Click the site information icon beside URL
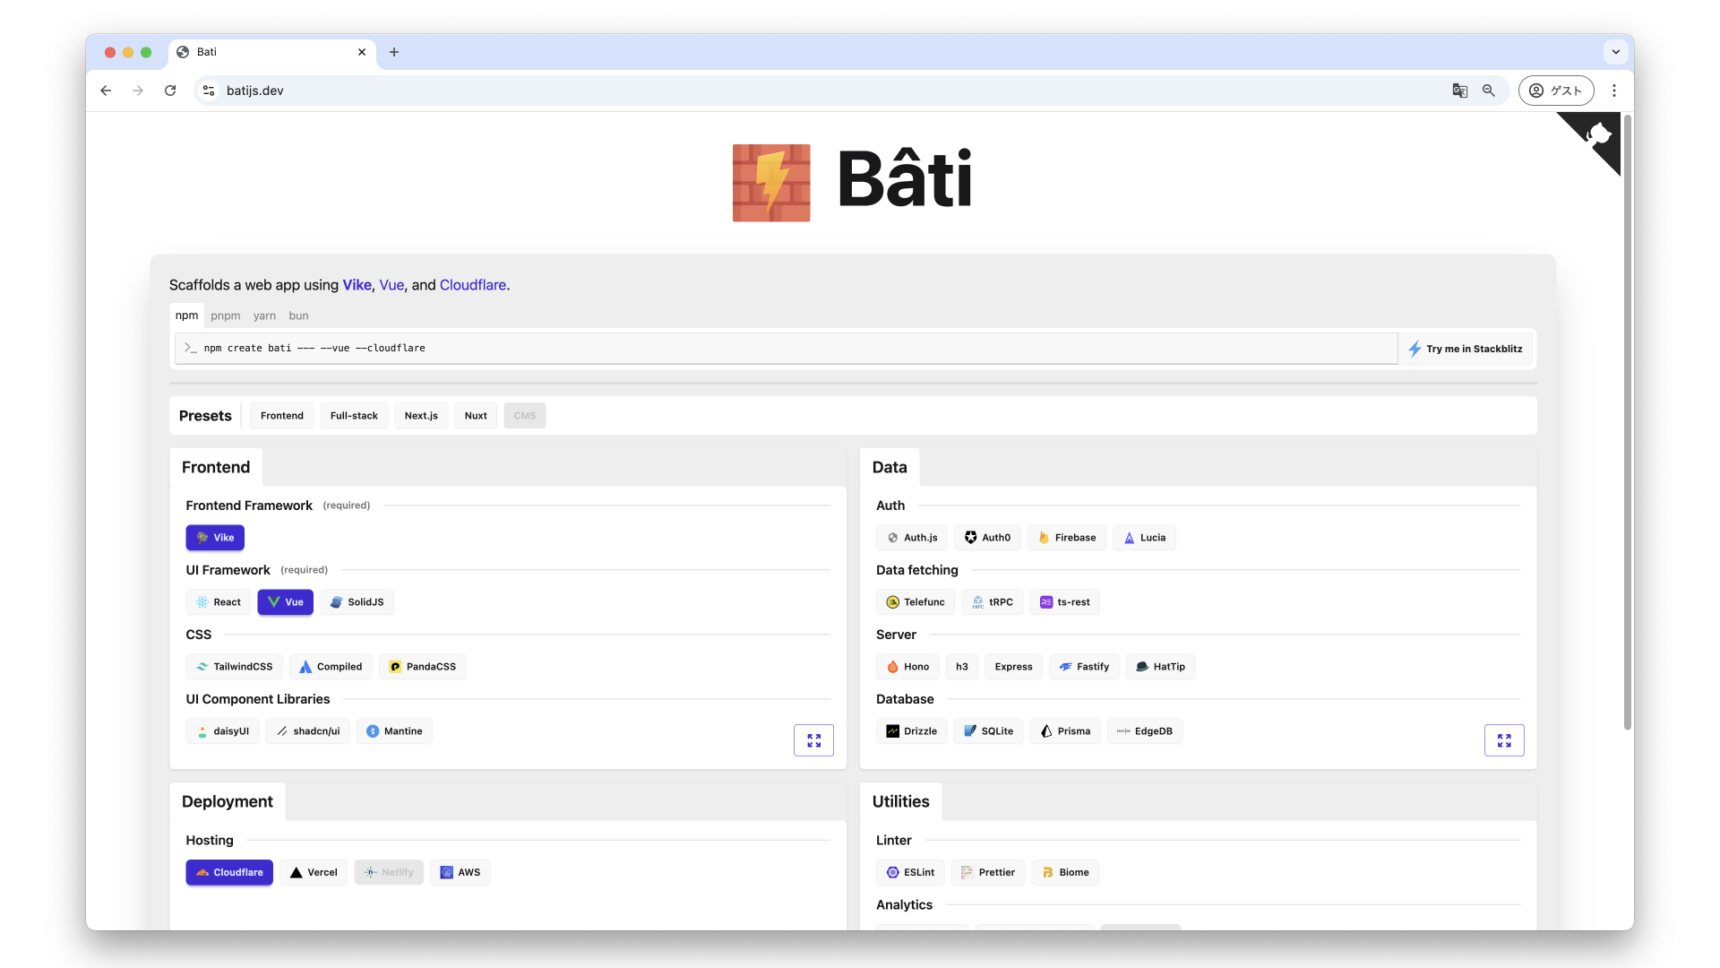 point(209,91)
